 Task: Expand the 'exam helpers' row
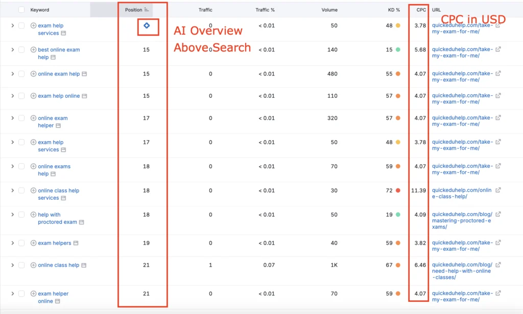coord(12,243)
